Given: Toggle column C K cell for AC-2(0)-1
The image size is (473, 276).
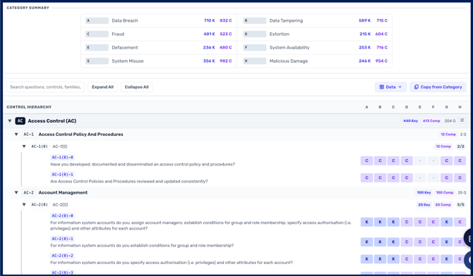Looking at the screenshot, I should pos(393,242).
